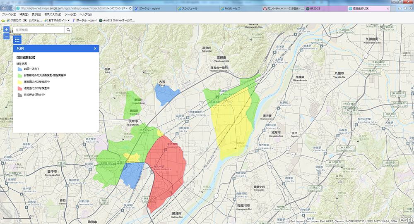Switch to the BRIDGE browser tab
The image size is (414, 224).
point(315,8)
